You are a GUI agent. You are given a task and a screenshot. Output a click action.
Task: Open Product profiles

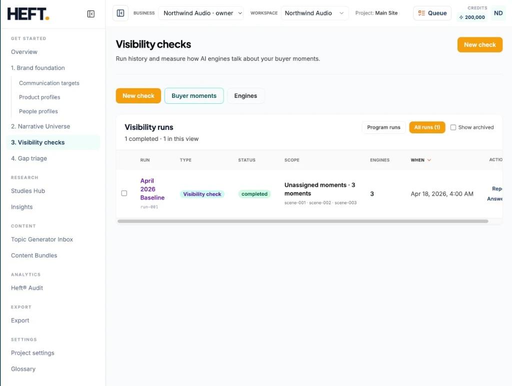(39, 97)
